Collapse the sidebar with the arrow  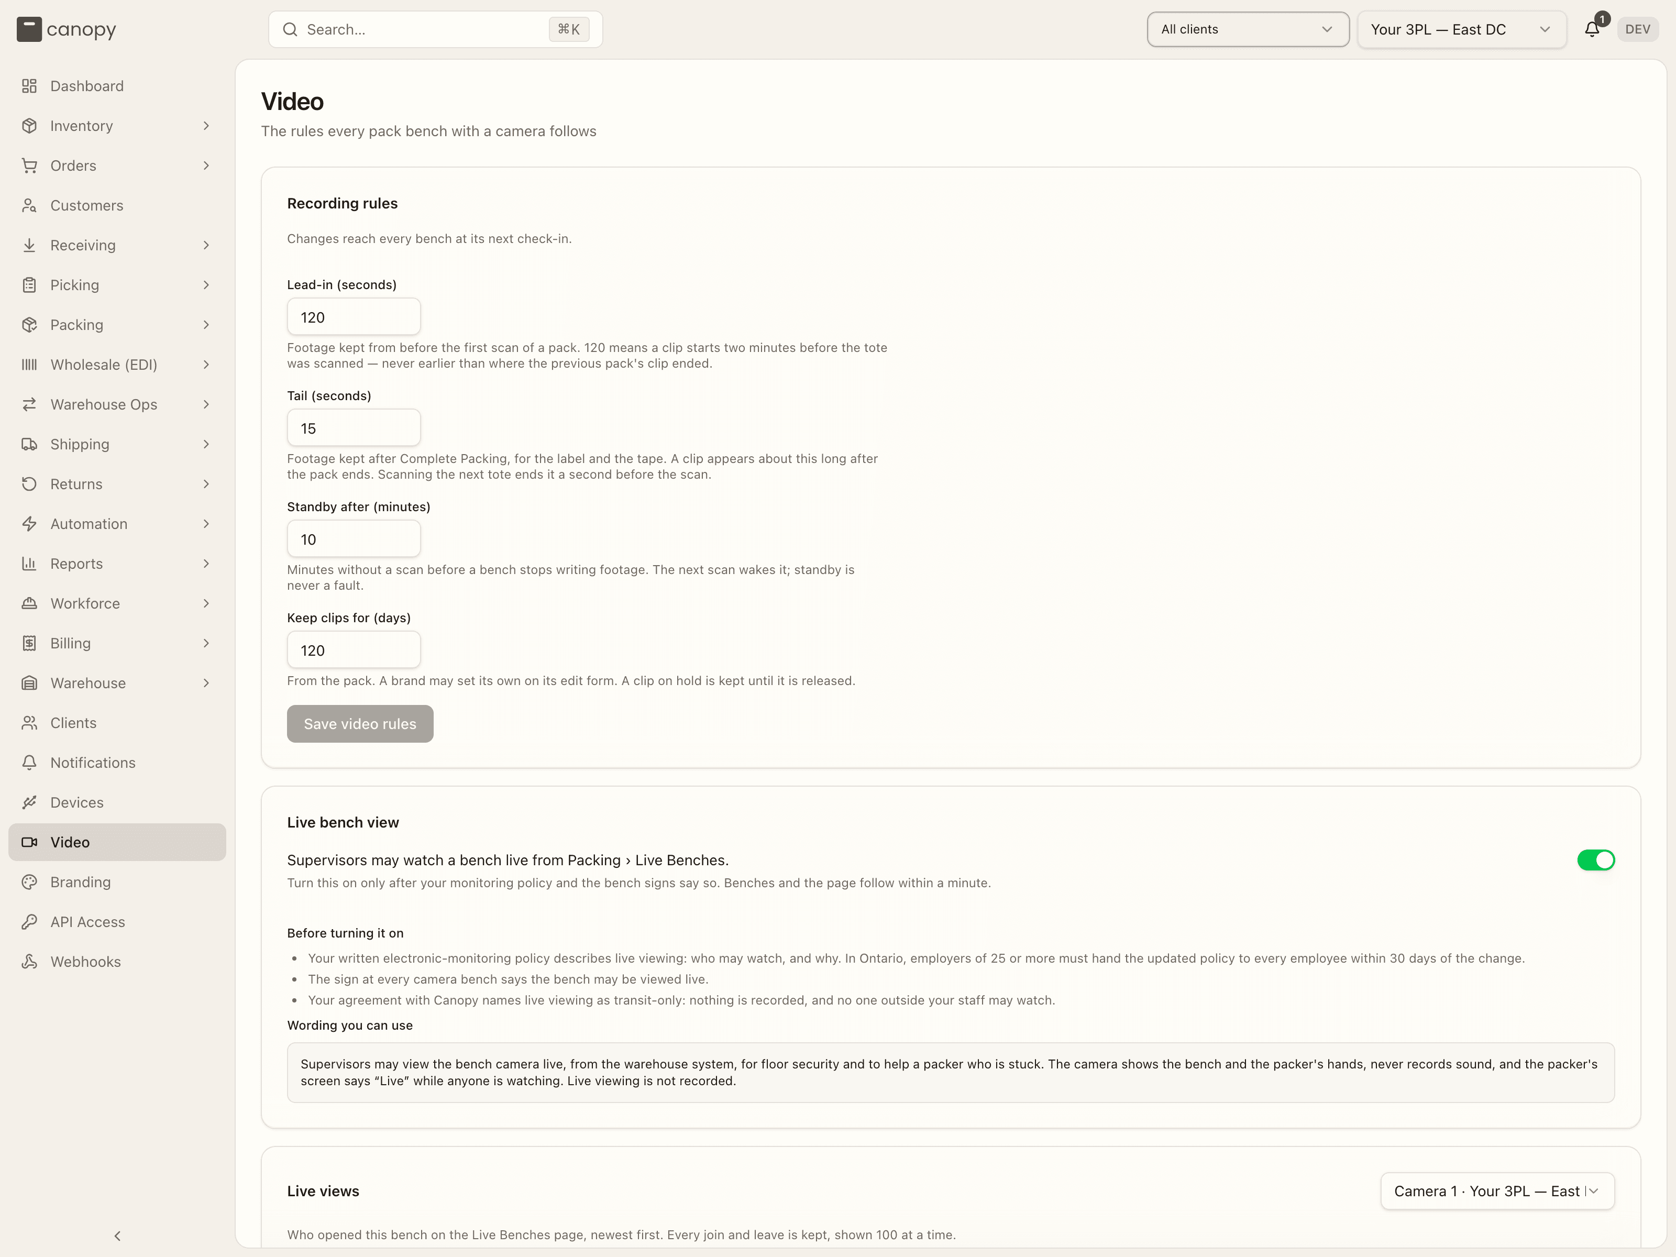coord(117,1236)
